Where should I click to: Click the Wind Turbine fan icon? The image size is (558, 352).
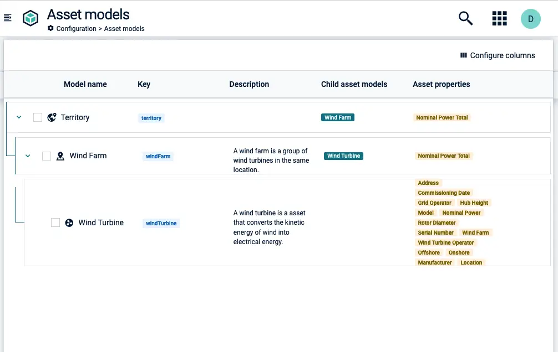coord(69,222)
